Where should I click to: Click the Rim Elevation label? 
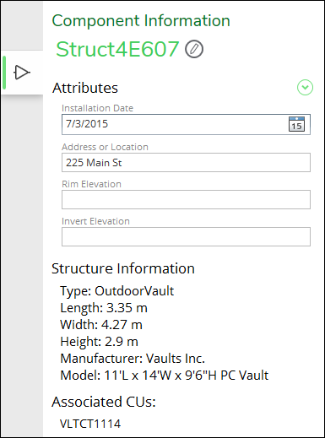[x=91, y=184]
